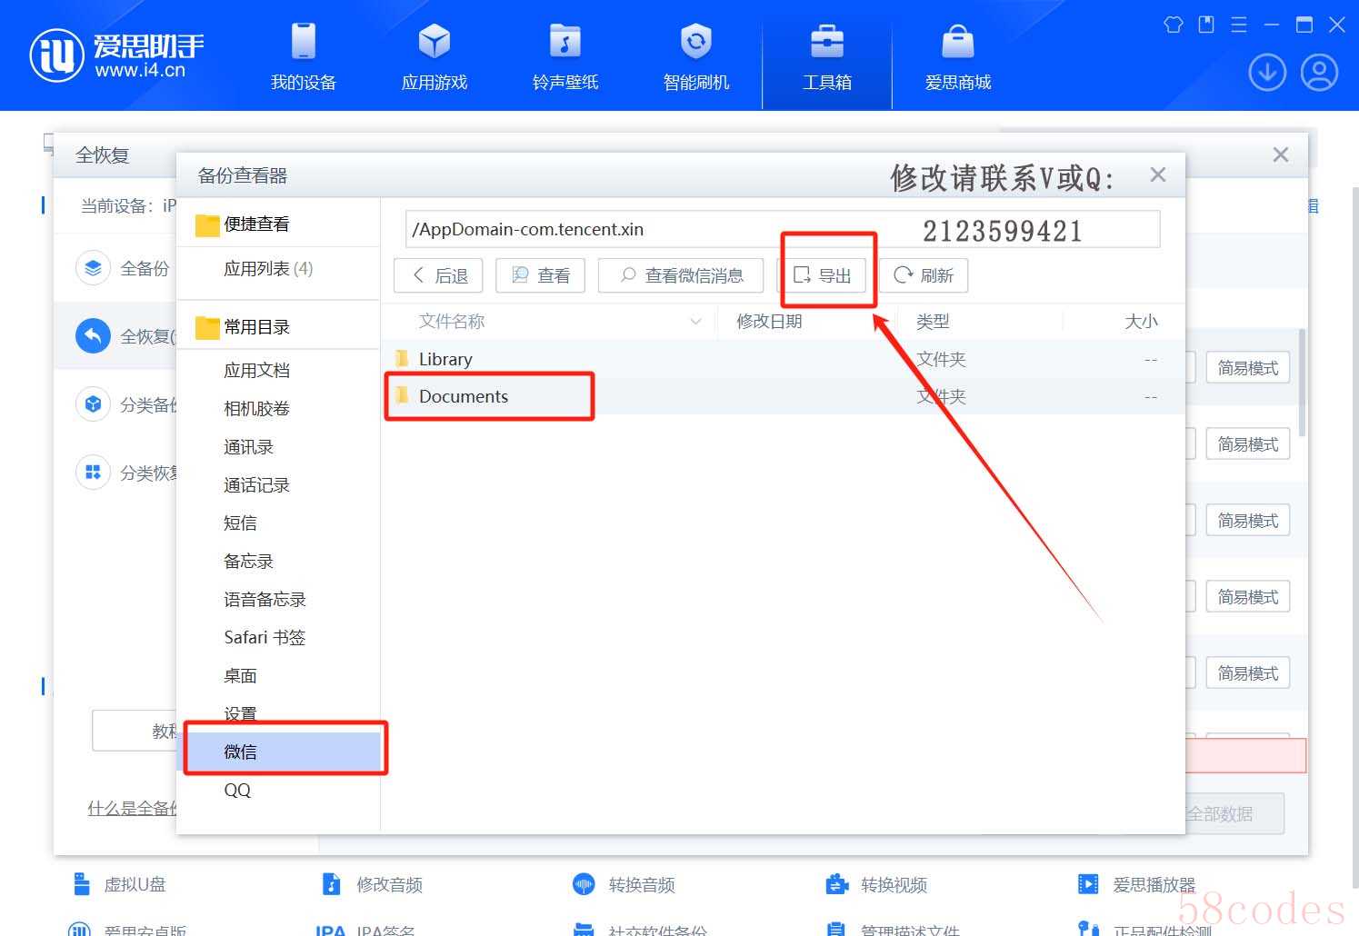Click the 导出 export button
The height and width of the screenshot is (936, 1359).
coord(823,275)
